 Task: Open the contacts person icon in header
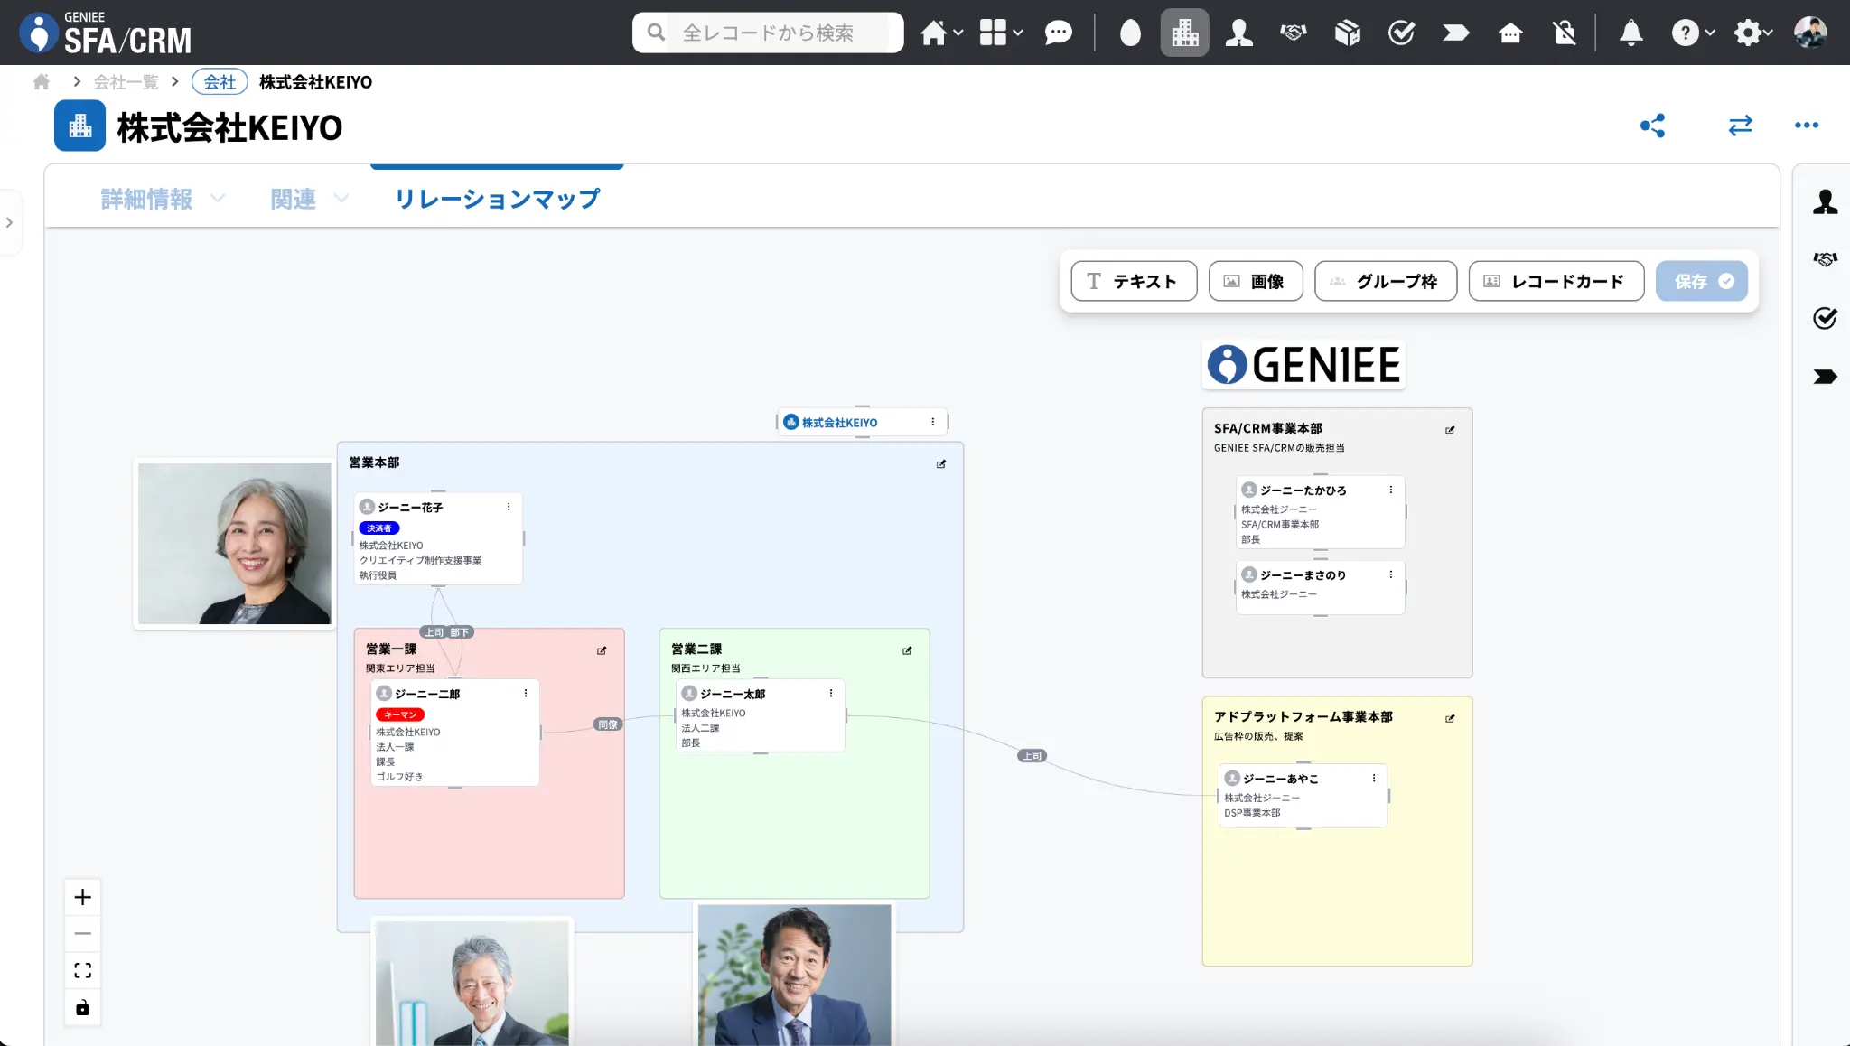click(1238, 33)
